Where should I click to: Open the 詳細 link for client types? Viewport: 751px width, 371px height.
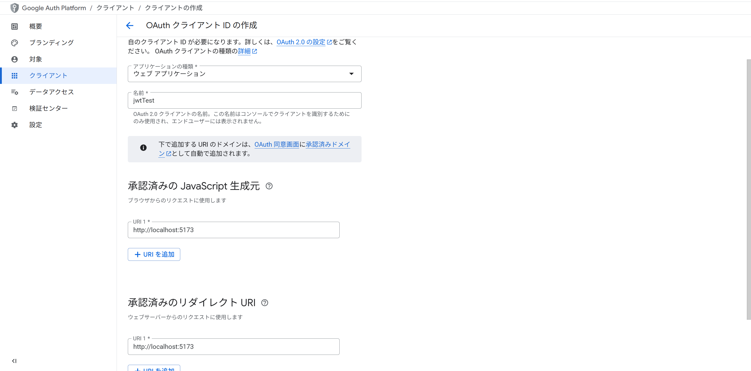pyautogui.click(x=244, y=51)
